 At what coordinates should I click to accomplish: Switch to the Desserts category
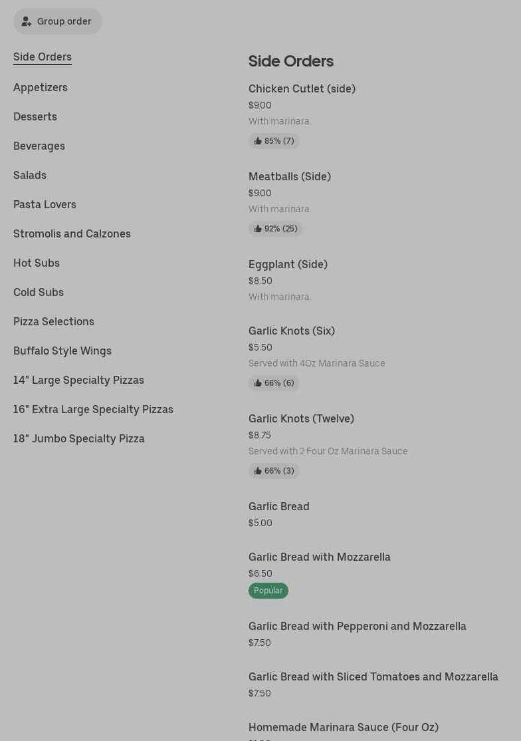click(35, 117)
